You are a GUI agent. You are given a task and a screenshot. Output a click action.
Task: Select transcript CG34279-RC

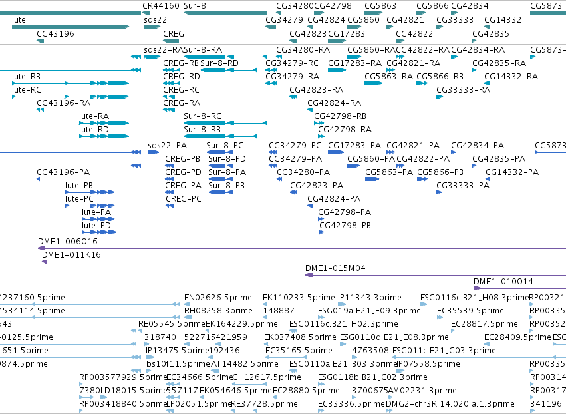pyautogui.click(x=292, y=63)
